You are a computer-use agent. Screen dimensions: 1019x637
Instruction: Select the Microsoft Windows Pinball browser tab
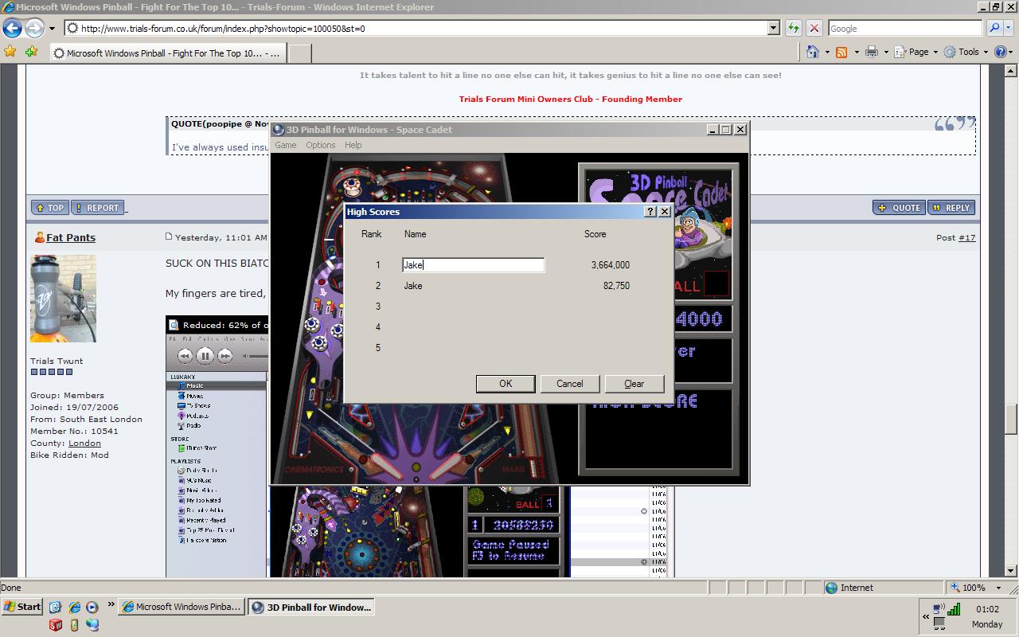167,53
